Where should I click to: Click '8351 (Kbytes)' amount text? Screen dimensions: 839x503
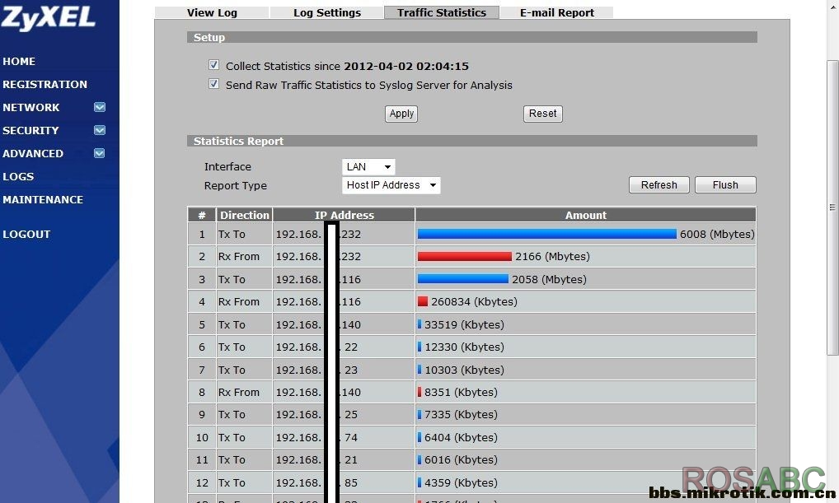click(x=461, y=392)
